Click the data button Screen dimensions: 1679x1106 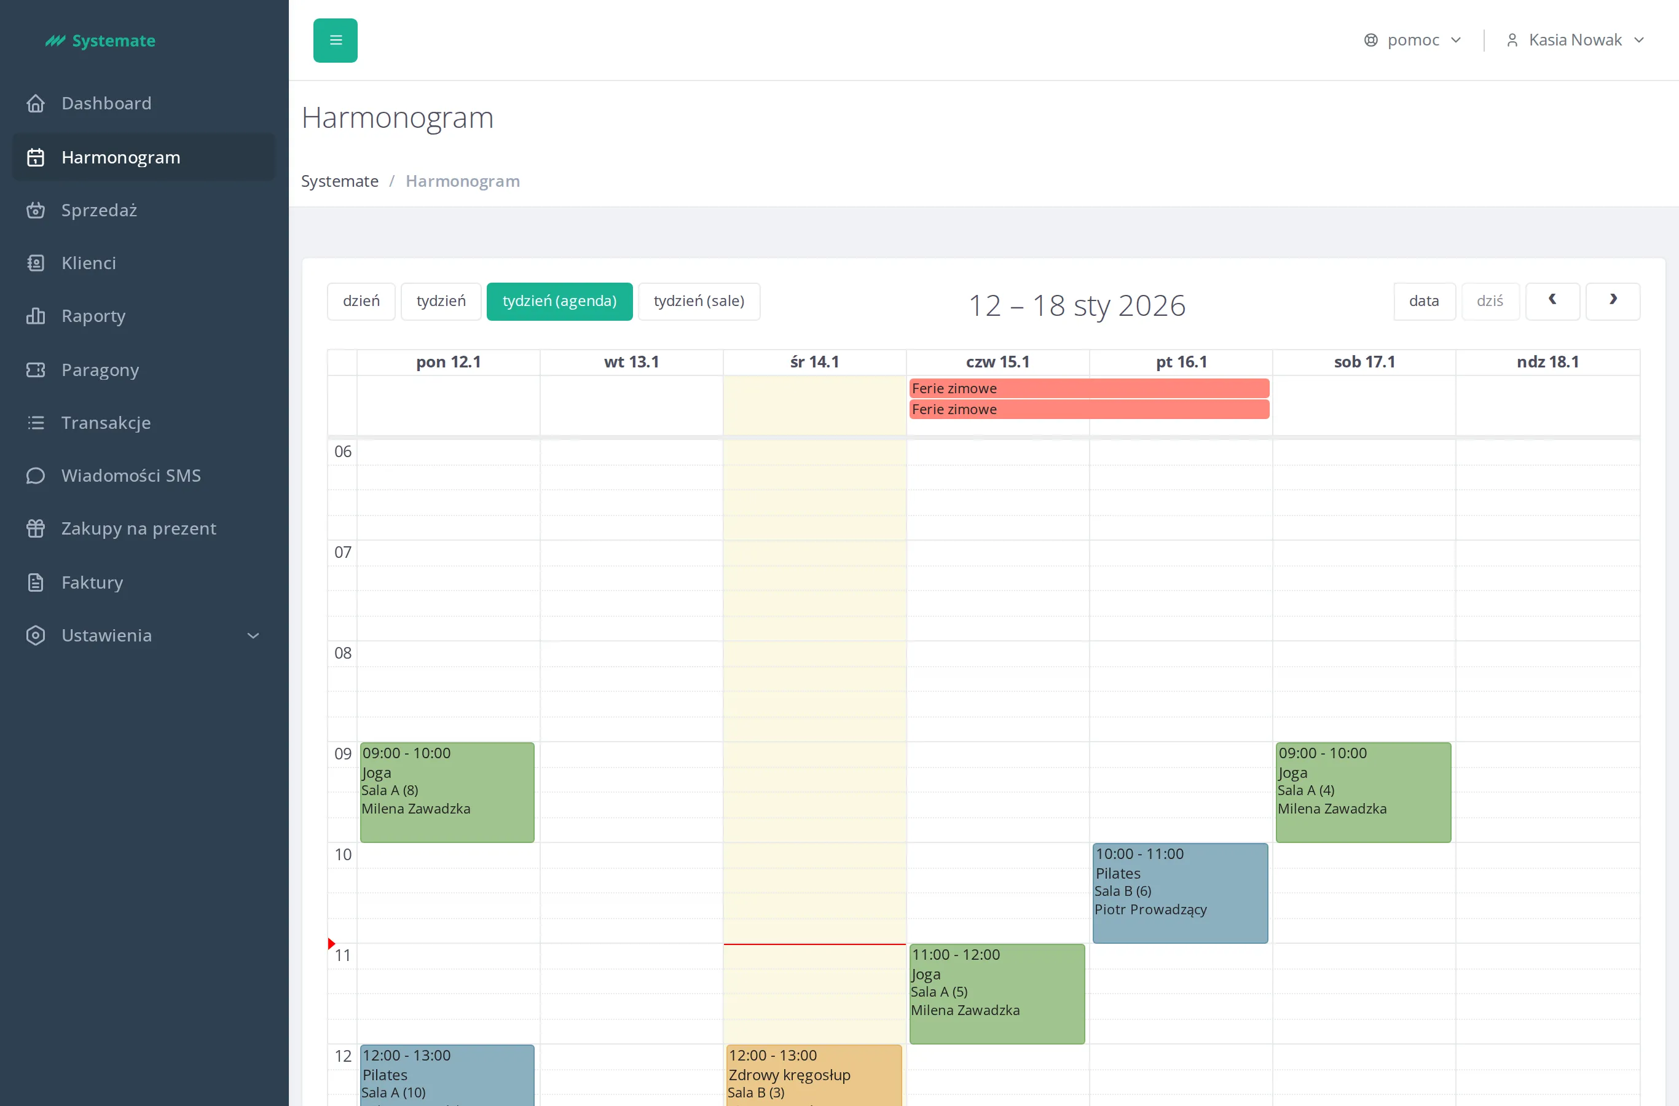coord(1425,301)
